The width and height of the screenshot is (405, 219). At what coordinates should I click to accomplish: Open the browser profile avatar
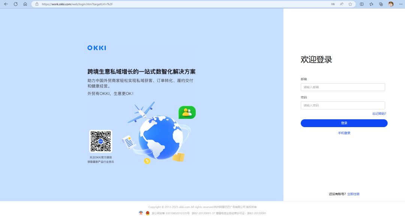(x=391, y=4)
